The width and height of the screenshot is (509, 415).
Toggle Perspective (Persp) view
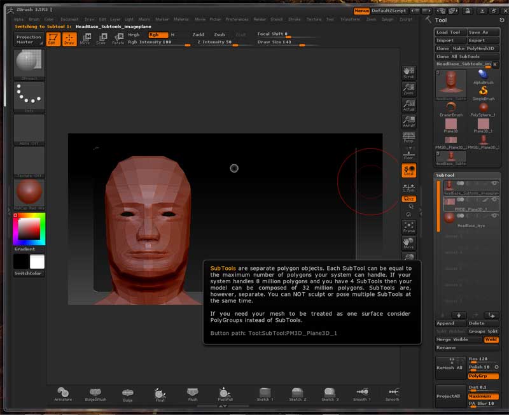[x=408, y=137]
